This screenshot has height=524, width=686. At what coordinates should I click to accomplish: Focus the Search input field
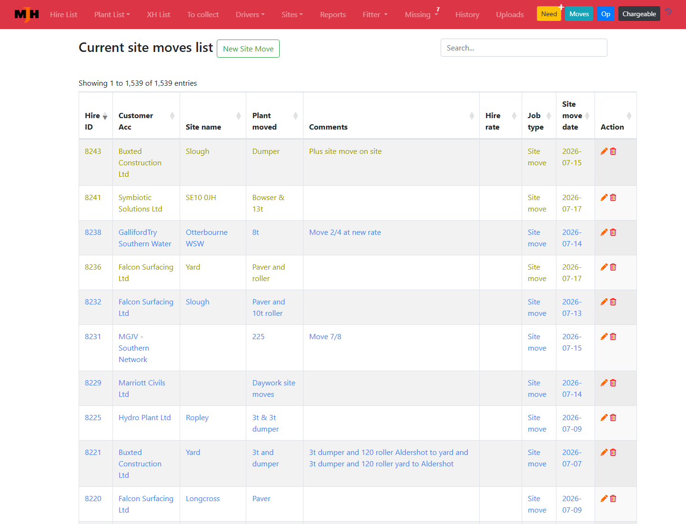tap(524, 48)
